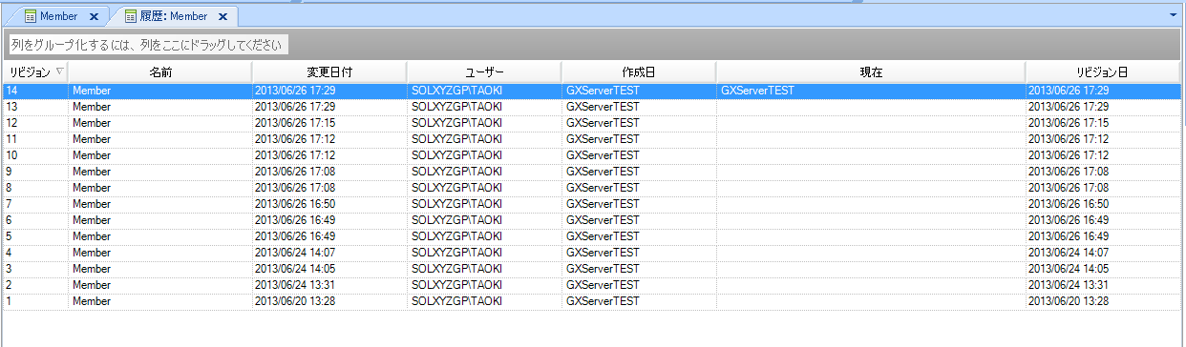The image size is (1186, 347).
Task: Click the column grouping drop area
Action: tap(148, 45)
